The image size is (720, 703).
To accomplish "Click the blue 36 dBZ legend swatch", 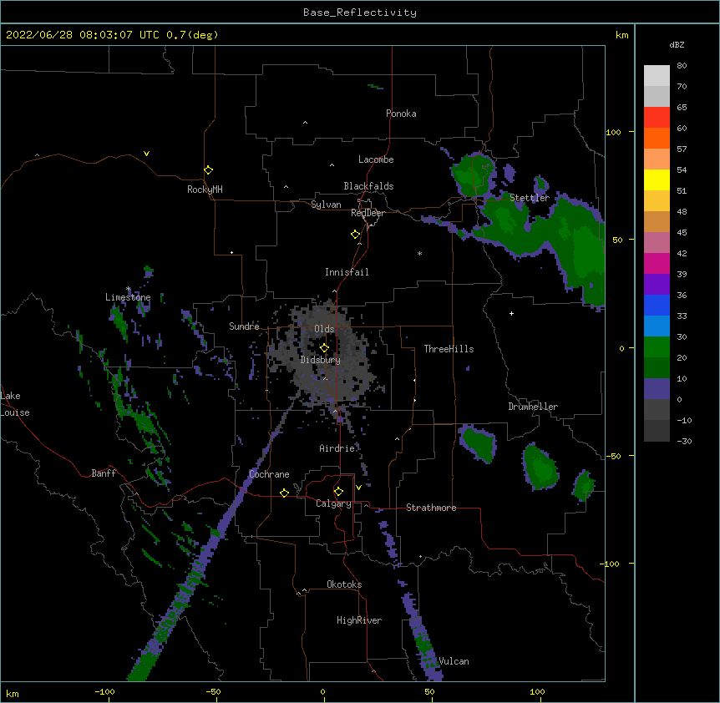I will pos(657,305).
